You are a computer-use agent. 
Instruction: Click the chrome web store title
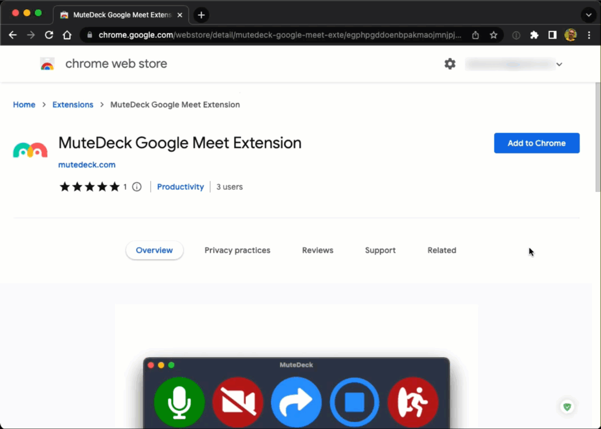pyautogui.click(x=116, y=63)
